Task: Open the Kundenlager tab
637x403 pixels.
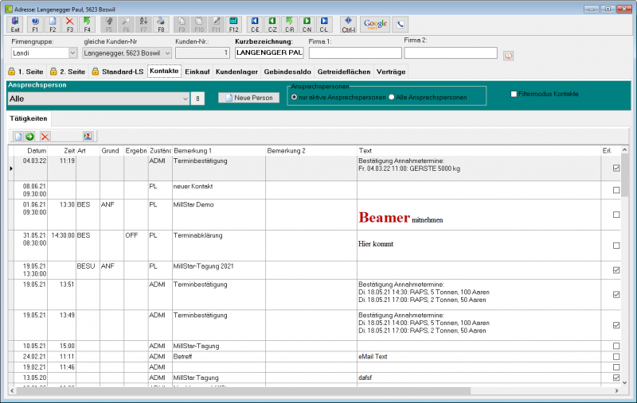Action: coord(236,72)
